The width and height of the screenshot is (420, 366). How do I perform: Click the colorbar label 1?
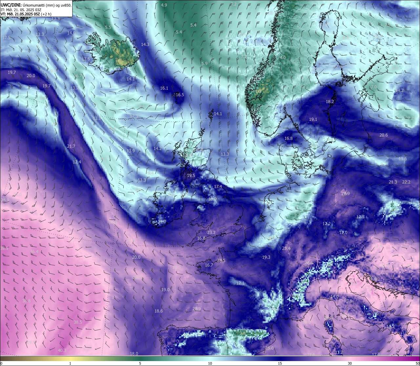tap(70, 363)
